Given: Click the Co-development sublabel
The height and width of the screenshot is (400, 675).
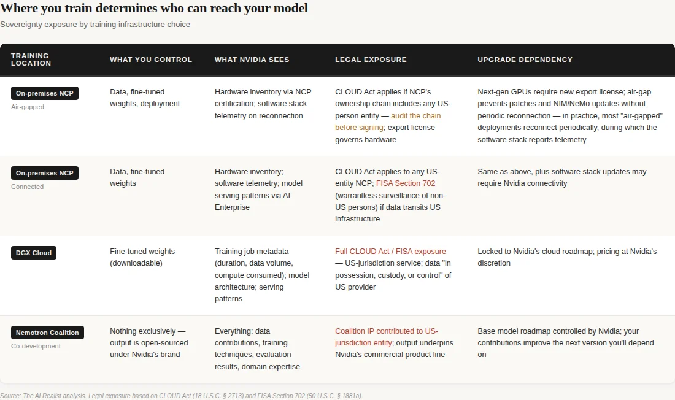Looking at the screenshot, I should tap(36, 346).
